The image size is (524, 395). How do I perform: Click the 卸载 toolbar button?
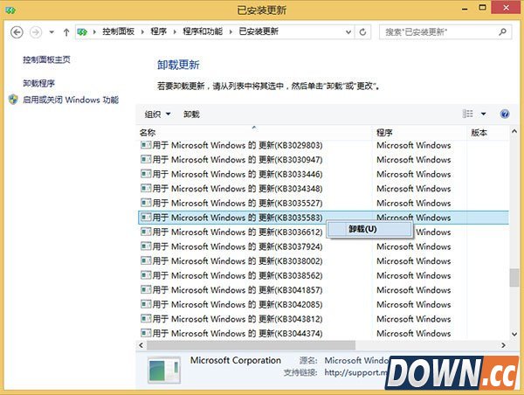click(191, 114)
